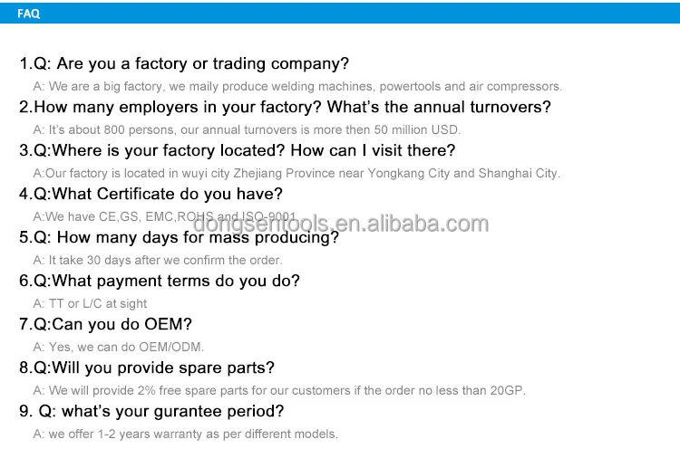Viewport: 680px width, 449px height.
Task: Click the FAQ header tab
Action: [29, 14]
